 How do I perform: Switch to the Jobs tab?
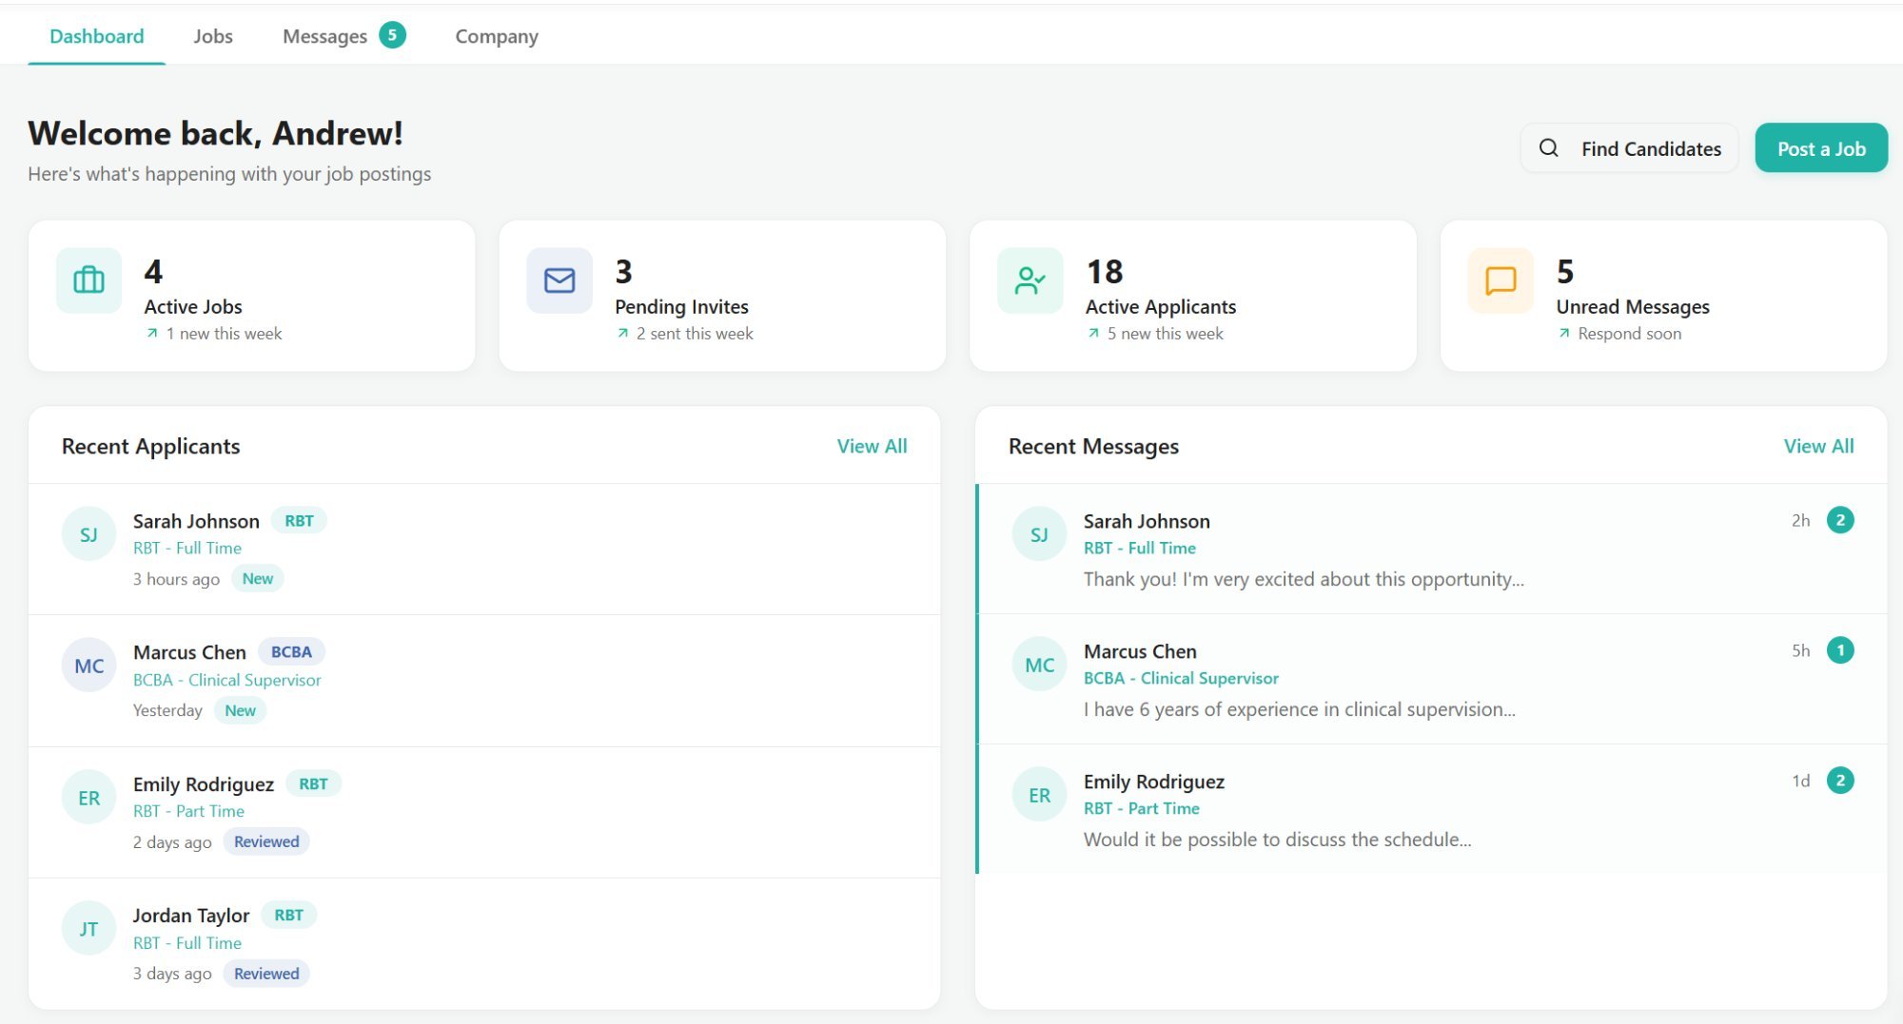point(212,35)
